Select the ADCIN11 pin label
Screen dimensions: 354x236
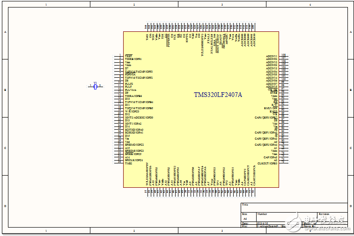(x=272, y=56)
